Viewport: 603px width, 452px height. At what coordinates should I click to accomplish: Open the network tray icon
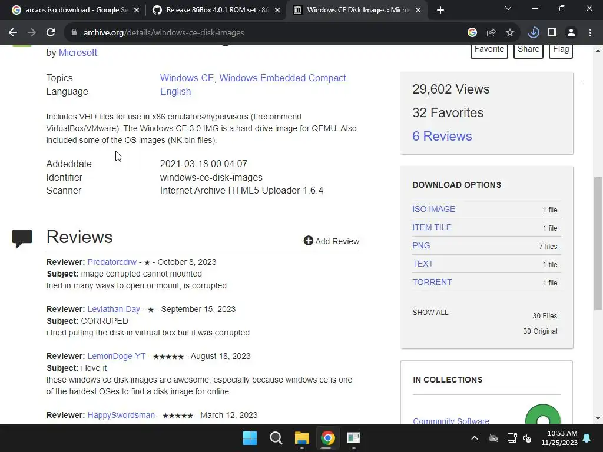512,438
